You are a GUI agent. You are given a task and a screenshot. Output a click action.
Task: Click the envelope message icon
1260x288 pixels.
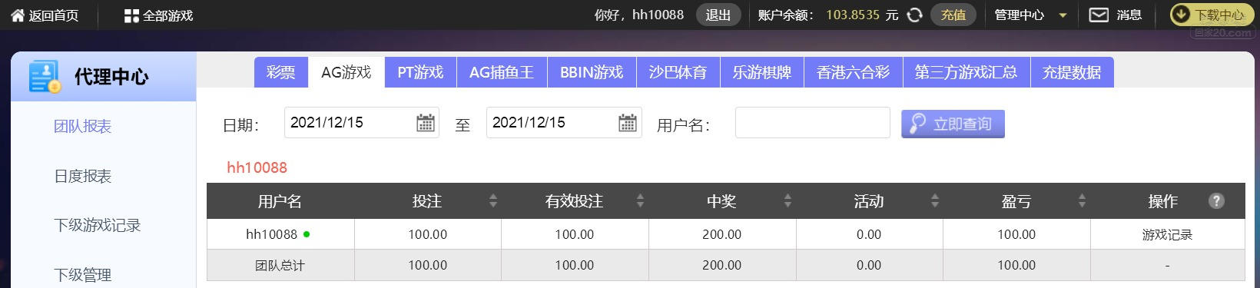(1099, 15)
